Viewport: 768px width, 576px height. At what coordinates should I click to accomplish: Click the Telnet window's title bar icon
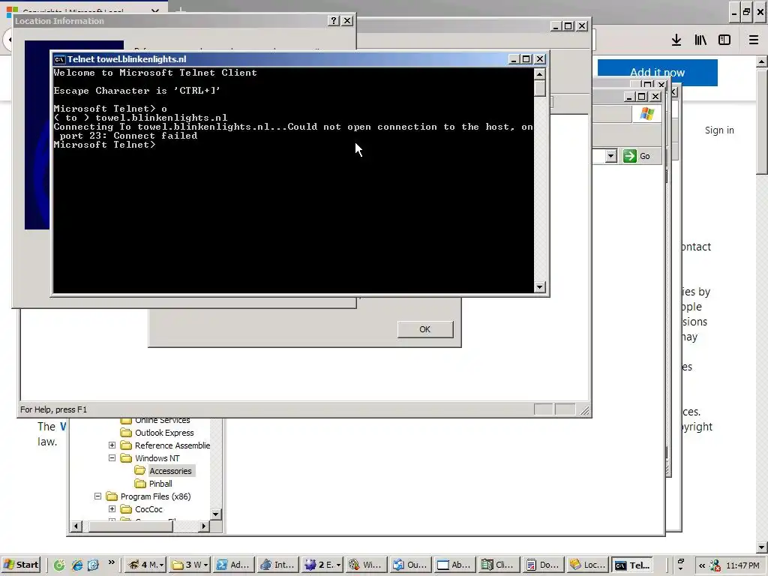pos(60,59)
